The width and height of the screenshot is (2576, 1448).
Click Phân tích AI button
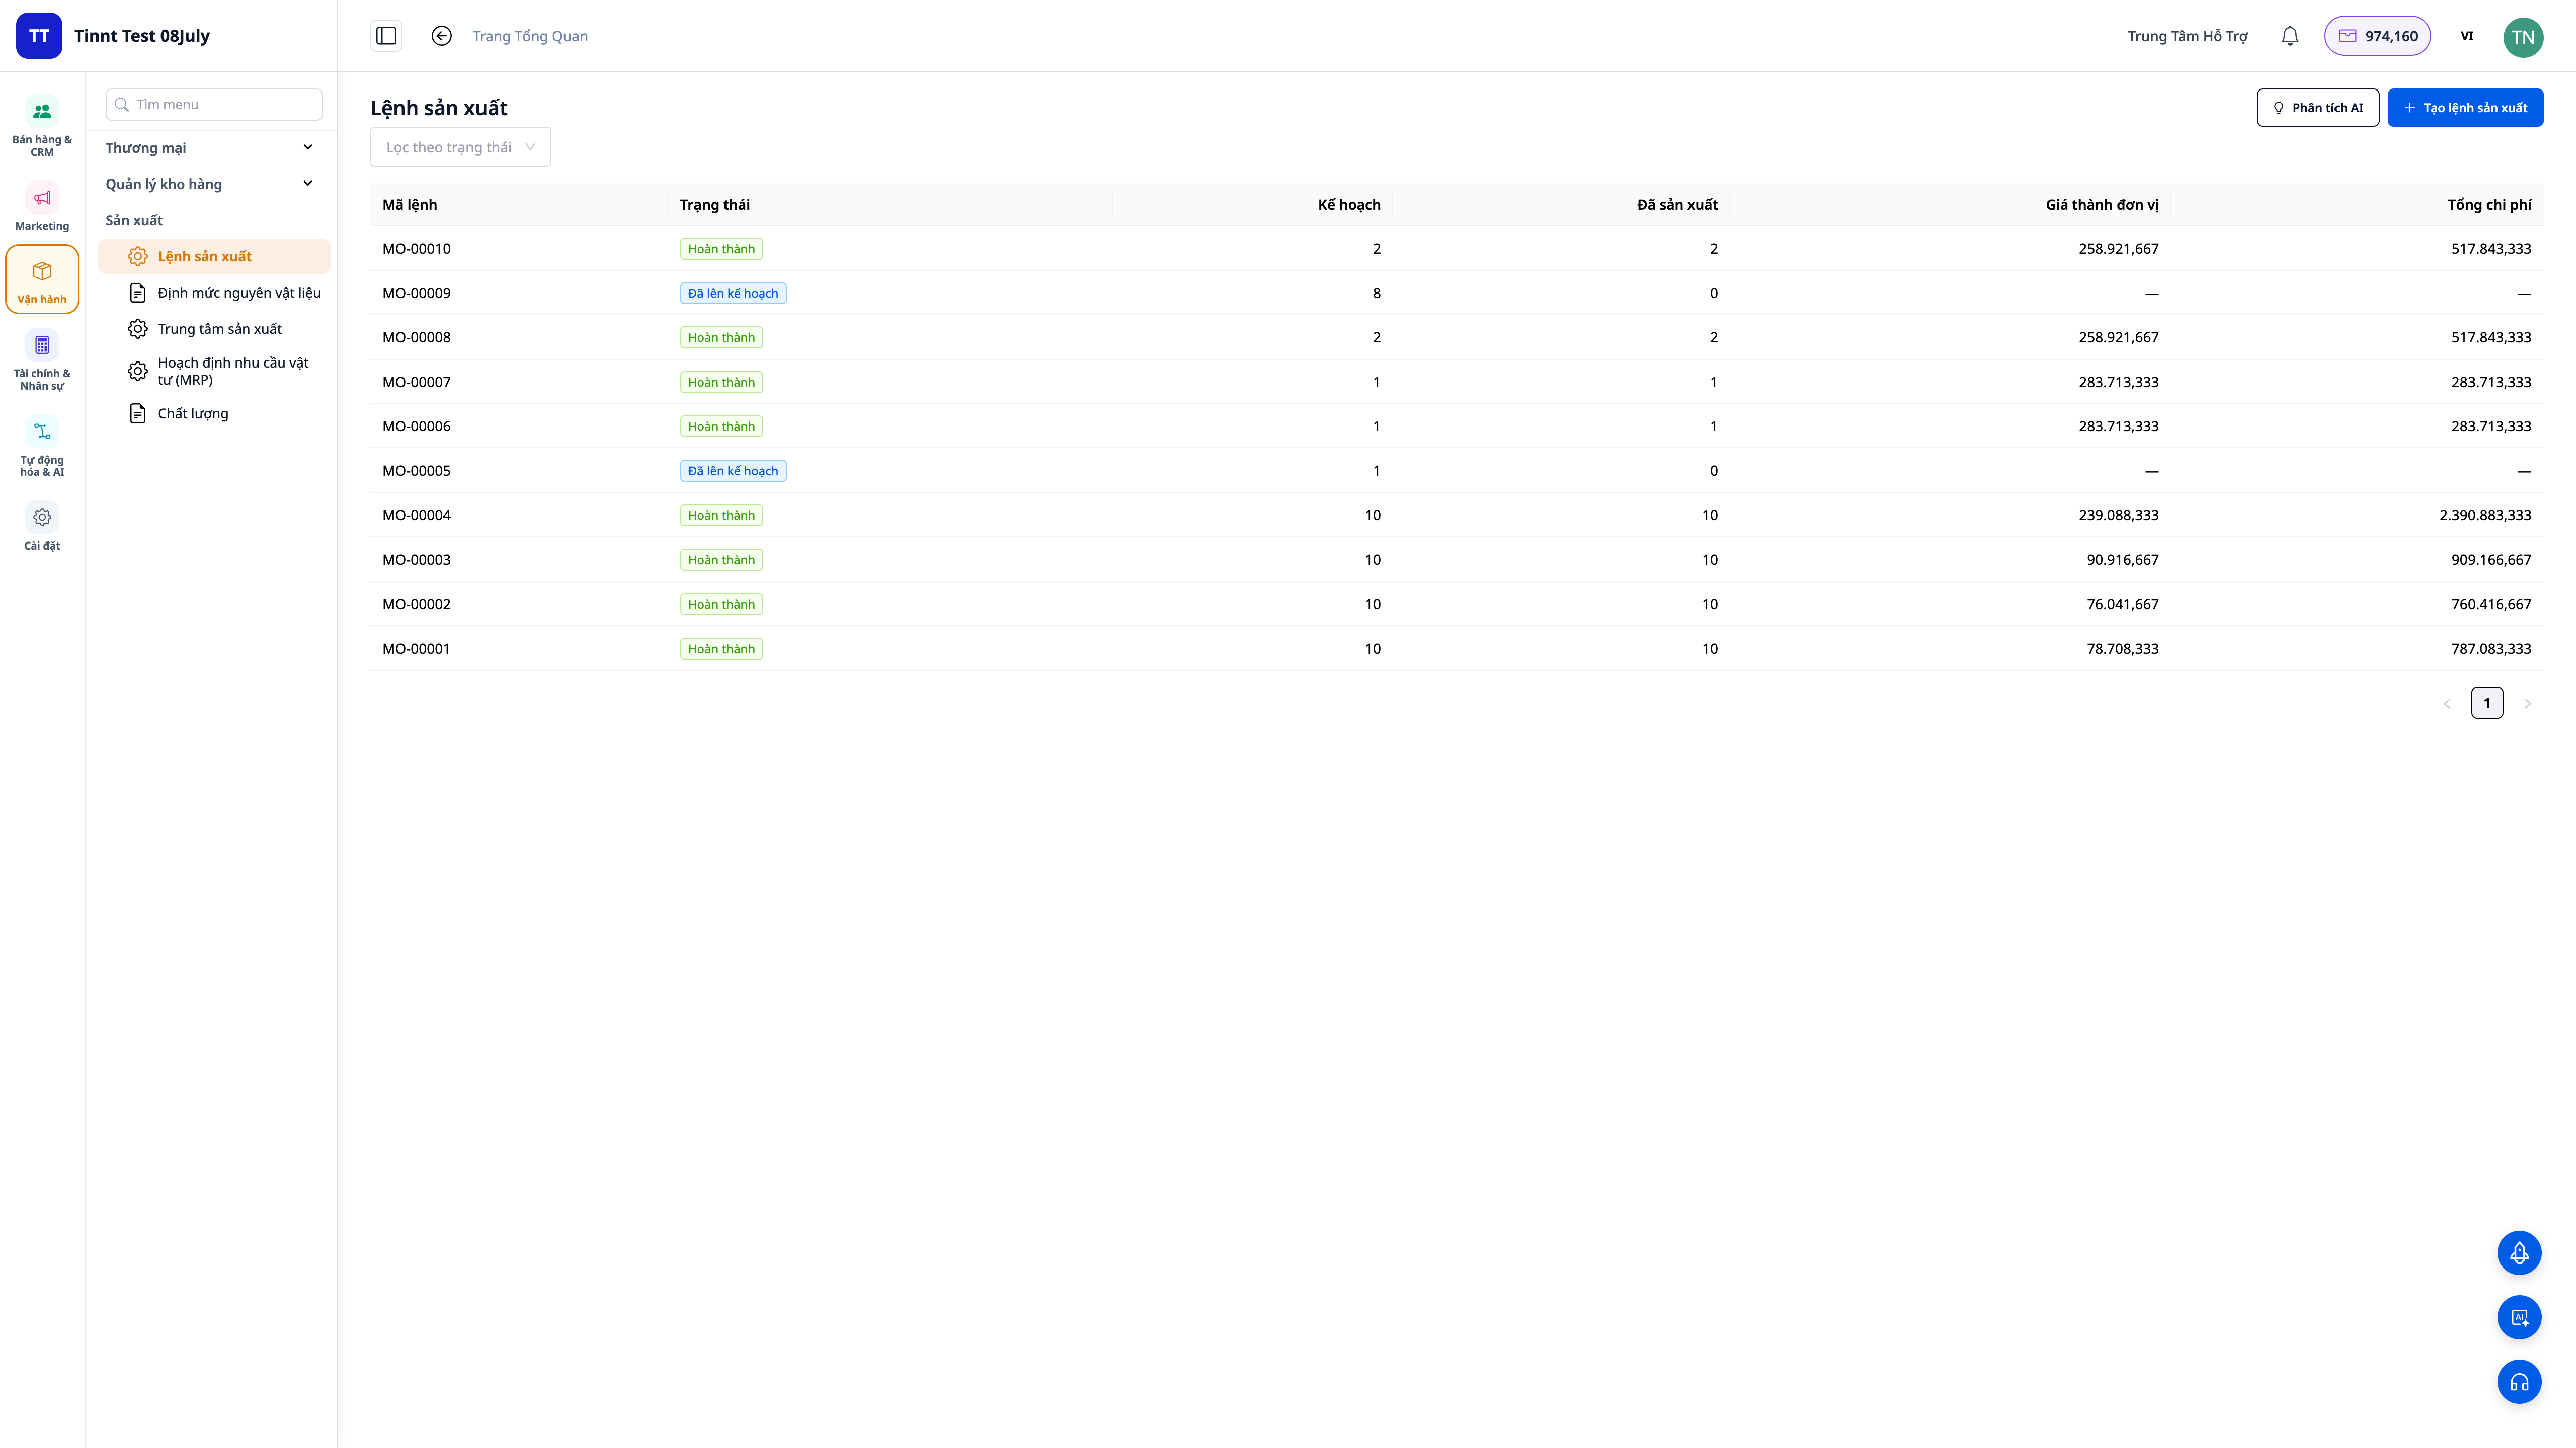tap(2317, 108)
